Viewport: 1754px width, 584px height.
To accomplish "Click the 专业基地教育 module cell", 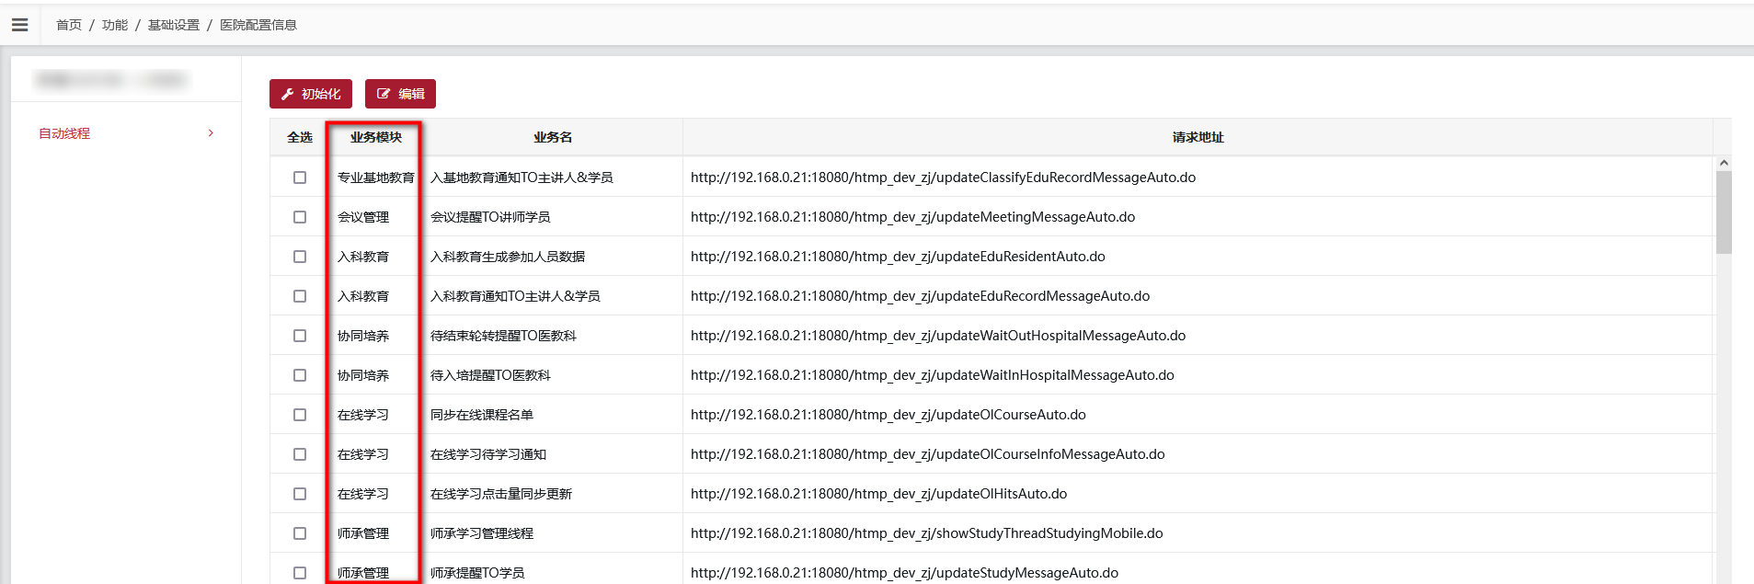I will click(x=376, y=177).
